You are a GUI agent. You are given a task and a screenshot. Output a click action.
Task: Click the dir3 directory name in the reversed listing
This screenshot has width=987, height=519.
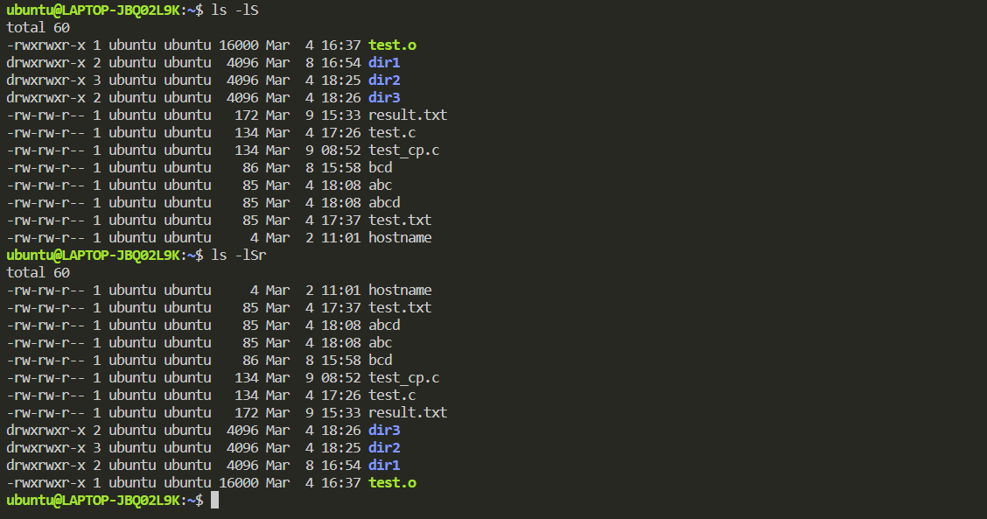click(x=384, y=431)
